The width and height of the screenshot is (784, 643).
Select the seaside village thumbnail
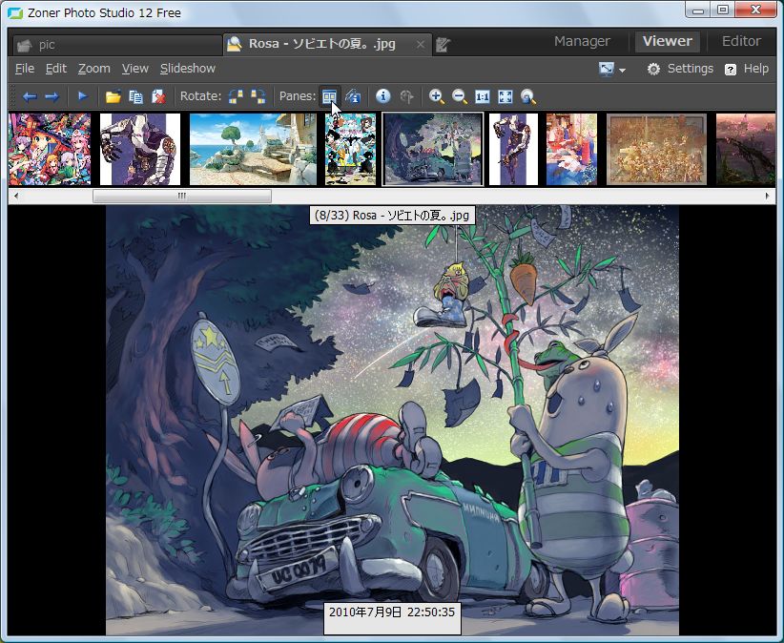253,149
